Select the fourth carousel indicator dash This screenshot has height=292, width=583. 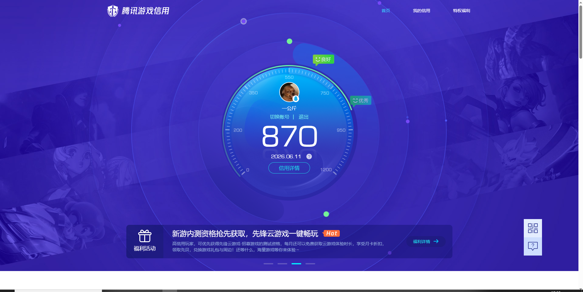click(x=310, y=264)
